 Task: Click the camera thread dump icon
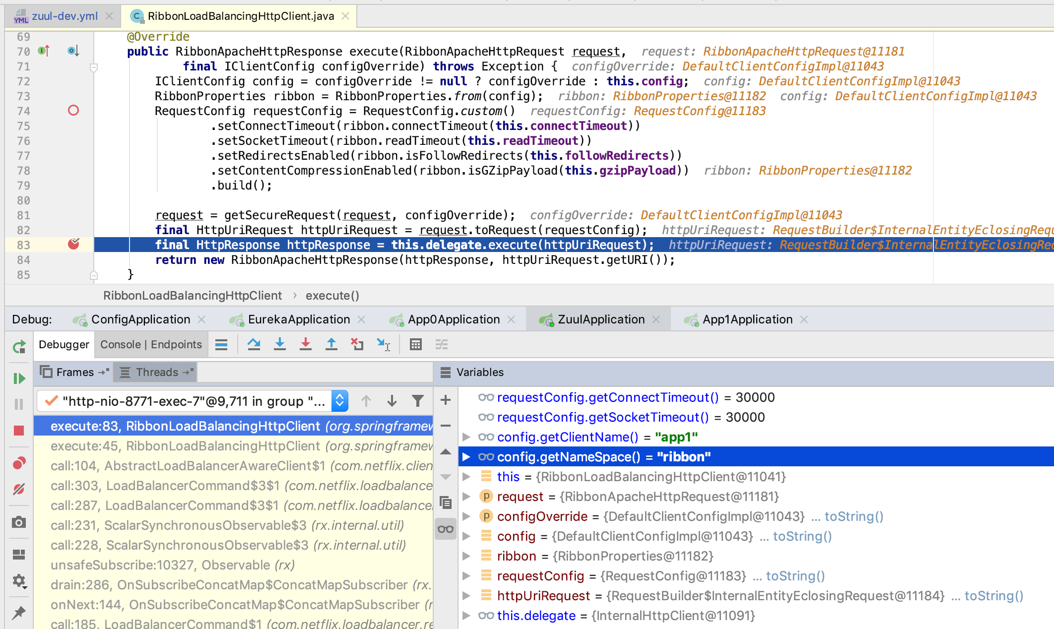[x=19, y=522]
